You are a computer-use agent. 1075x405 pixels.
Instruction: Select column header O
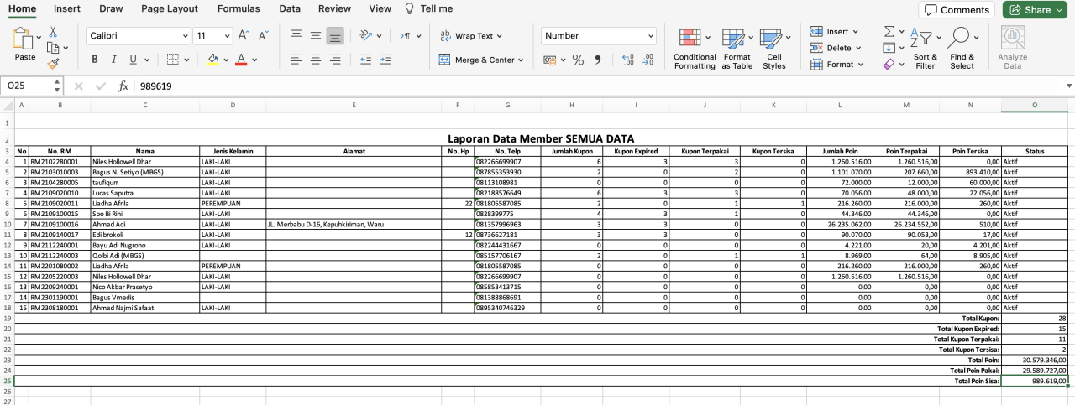click(x=1034, y=105)
